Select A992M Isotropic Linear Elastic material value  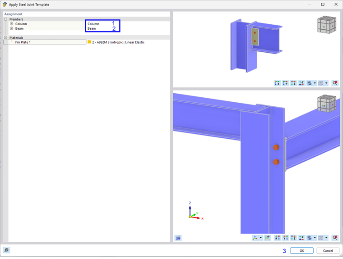pos(118,42)
